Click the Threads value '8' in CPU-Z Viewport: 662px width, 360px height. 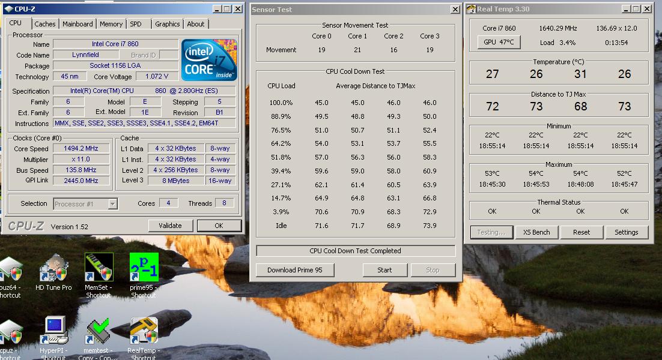(224, 203)
